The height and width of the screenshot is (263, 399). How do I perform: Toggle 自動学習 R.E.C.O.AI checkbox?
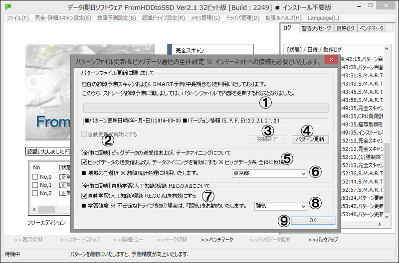(x=84, y=196)
